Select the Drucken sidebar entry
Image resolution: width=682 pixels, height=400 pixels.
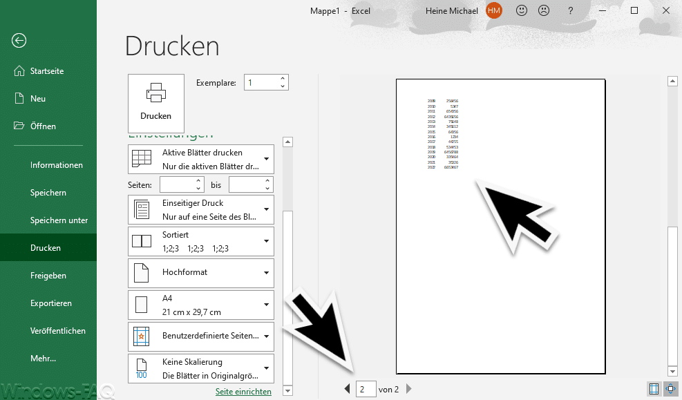pyautogui.click(x=48, y=247)
